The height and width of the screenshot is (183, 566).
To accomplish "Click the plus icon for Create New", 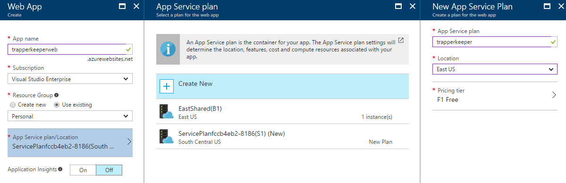I will pos(167,87).
